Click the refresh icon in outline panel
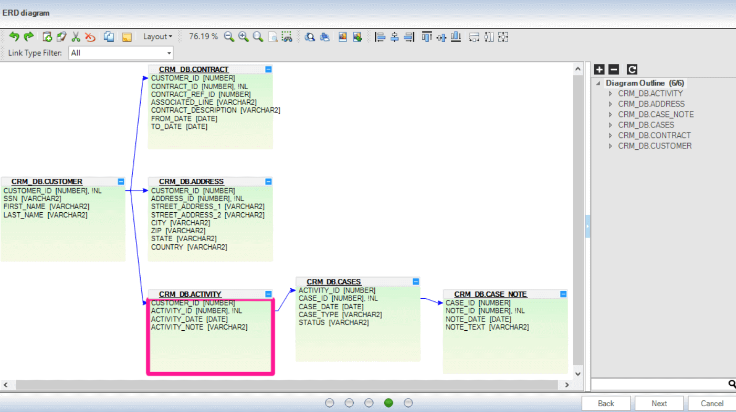This screenshot has width=736, height=412. 632,70
